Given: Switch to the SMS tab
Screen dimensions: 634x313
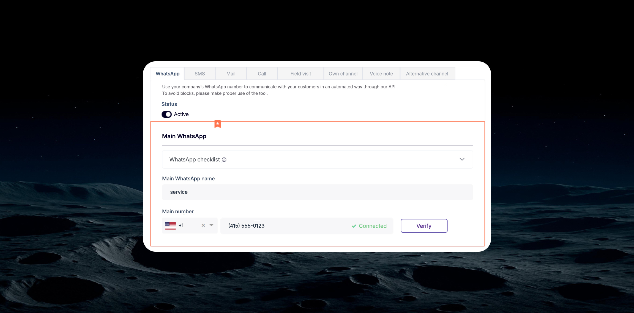Looking at the screenshot, I should 200,74.
